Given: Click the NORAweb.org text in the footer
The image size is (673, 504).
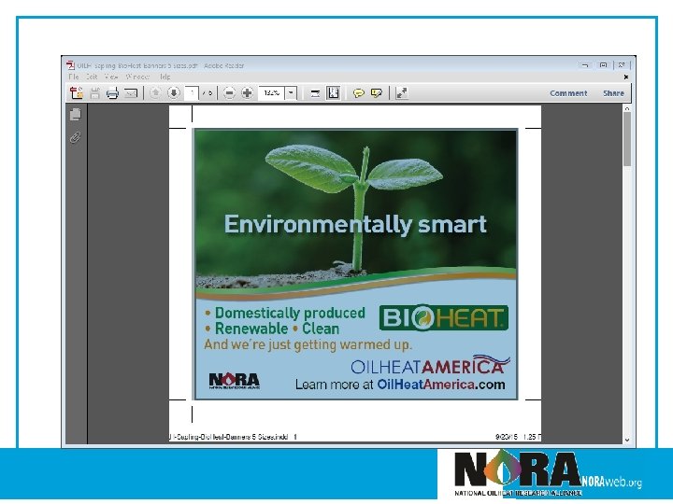Looking at the screenshot, I should [x=611, y=482].
